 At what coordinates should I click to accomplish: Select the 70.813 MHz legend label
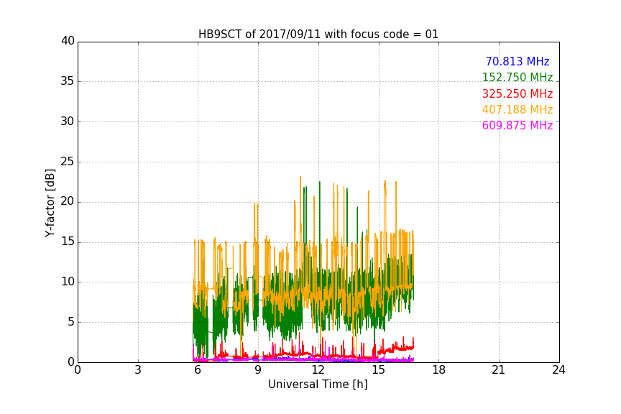(517, 61)
